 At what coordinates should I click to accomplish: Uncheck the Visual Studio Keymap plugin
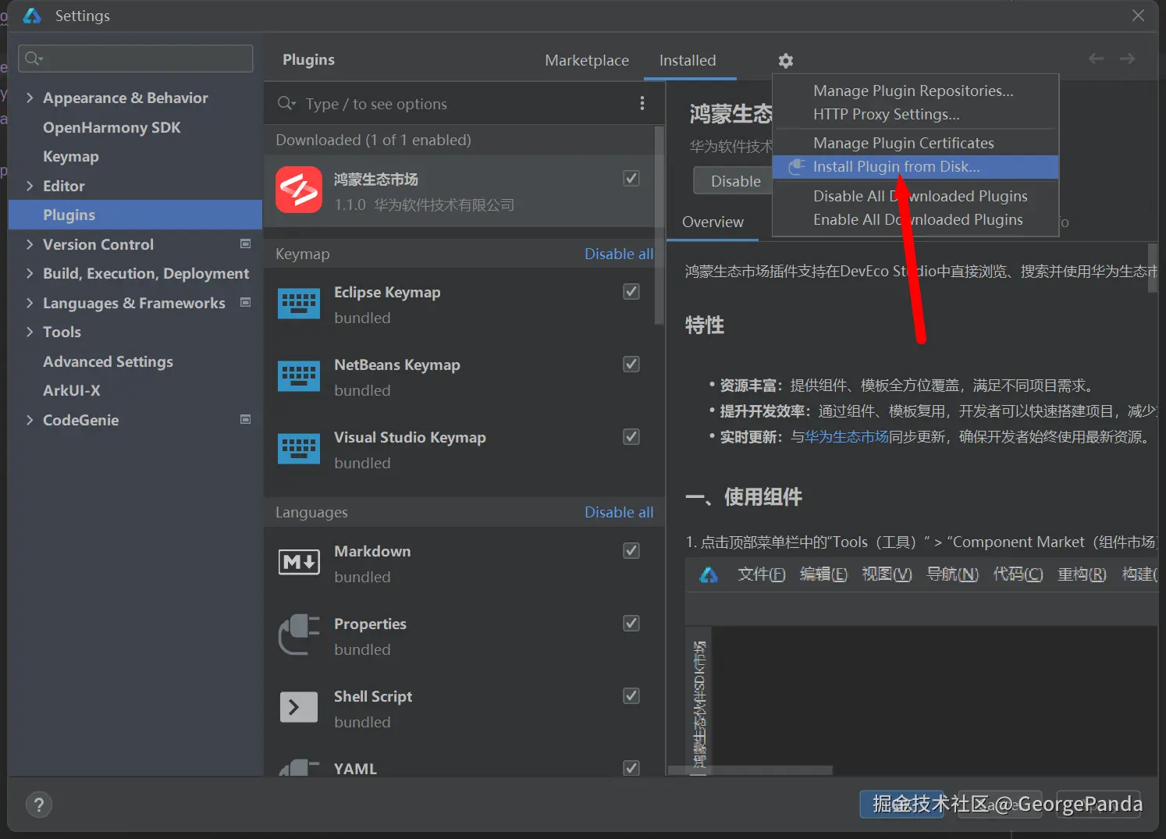[x=631, y=436]
